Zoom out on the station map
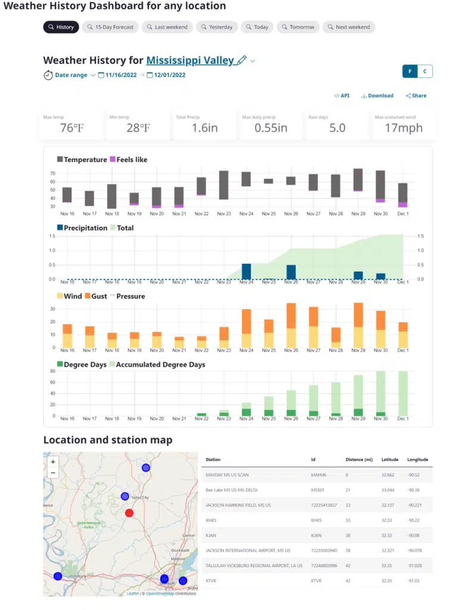Screen dimensions: 475x610 (53, 472)
